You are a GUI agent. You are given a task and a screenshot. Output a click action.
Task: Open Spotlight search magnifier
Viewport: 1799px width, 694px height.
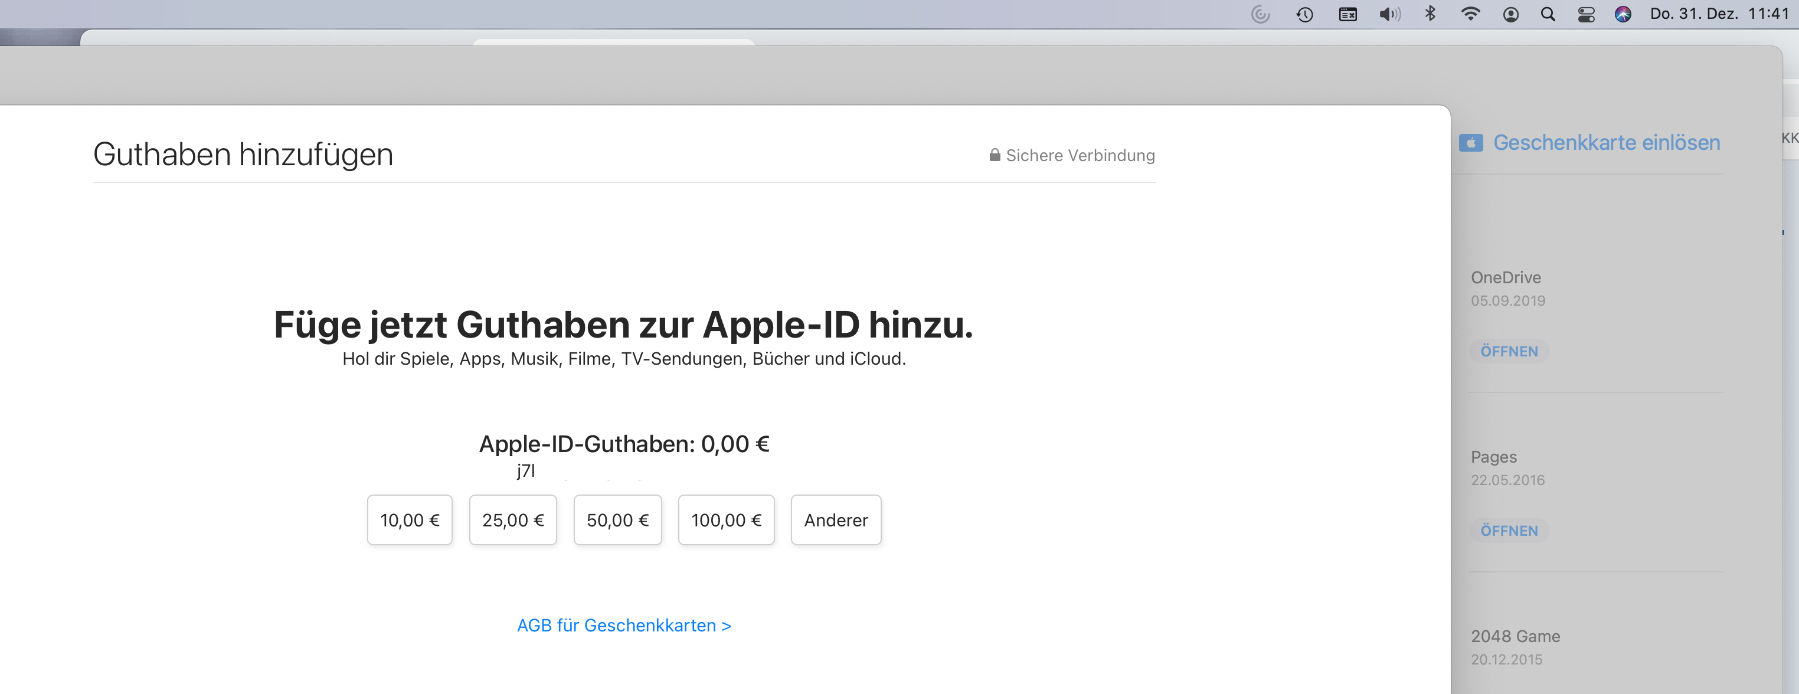[x=1548, y=14]
